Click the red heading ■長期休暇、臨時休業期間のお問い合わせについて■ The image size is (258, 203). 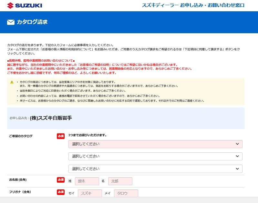pyautogui.click(x=41, y=61)
